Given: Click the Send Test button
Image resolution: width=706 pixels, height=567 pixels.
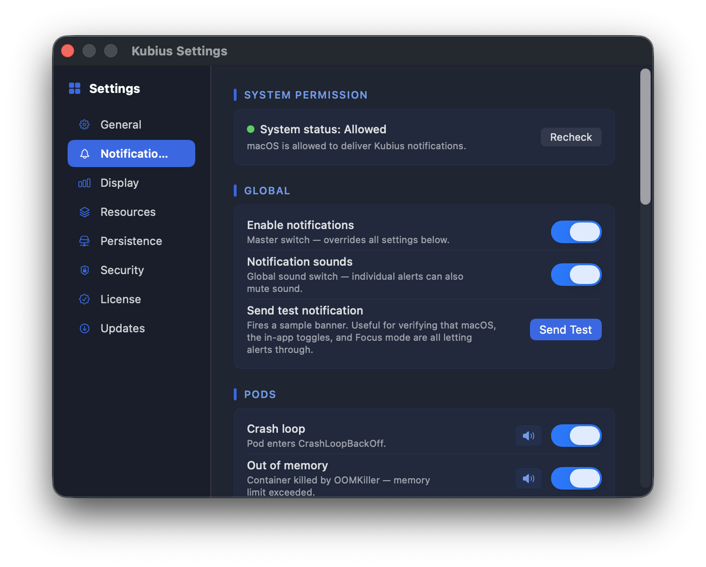Looking at the screenshot, I should [x=566, y=329].
